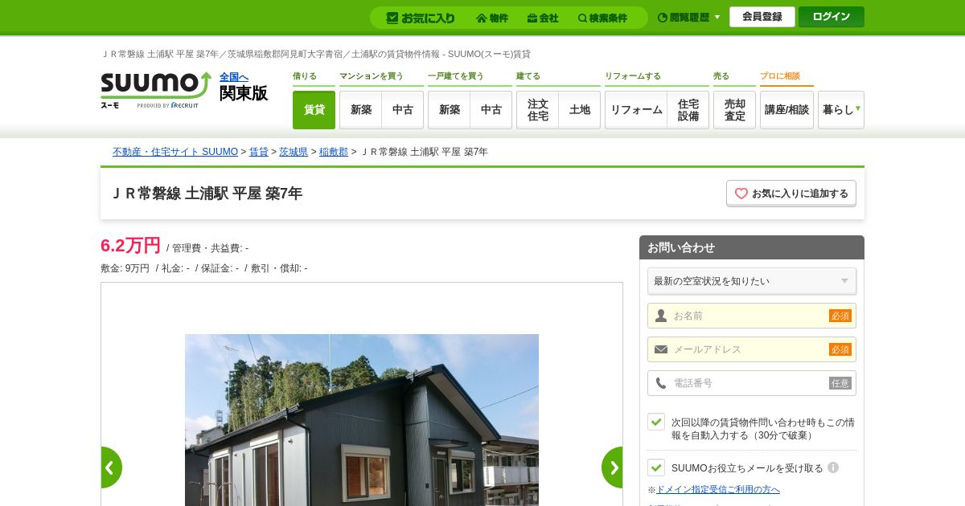Click the ログイン login button

[832, 17]
